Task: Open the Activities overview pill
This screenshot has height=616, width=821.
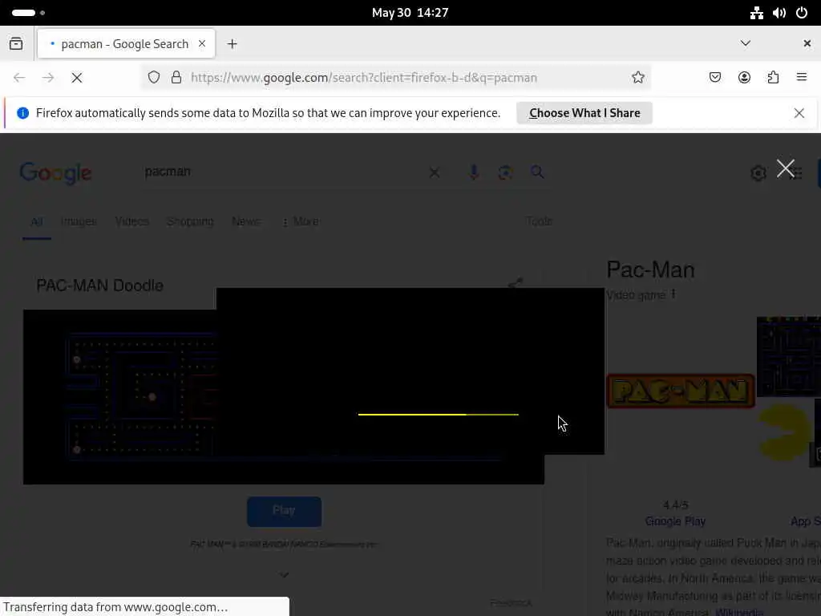Action: click(x=23, y=13)
